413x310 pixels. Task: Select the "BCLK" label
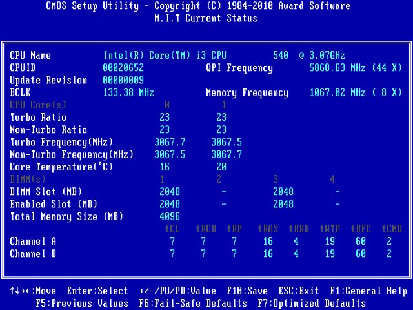click(20, 92)
